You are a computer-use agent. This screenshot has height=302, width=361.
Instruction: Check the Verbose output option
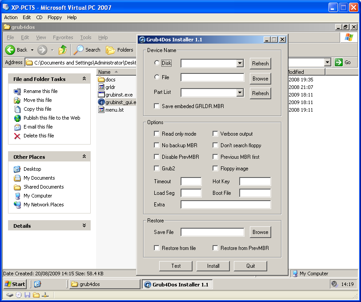coord(215,133)
